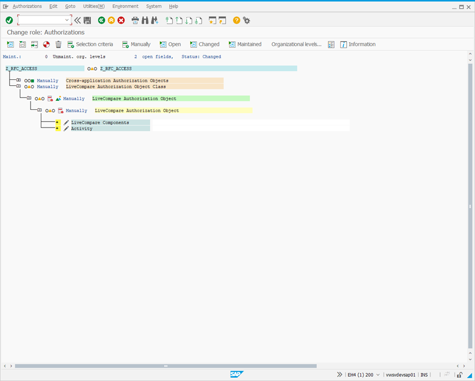Screen dimensions: 475x381
Task: Click the Organizational levels... button
Action: pyautogui.click(x=296, y=44)
